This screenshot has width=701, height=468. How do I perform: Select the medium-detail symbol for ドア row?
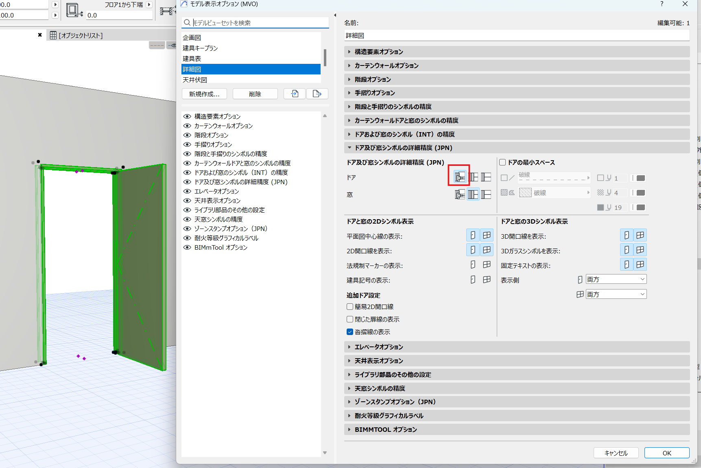pos(473,177)
